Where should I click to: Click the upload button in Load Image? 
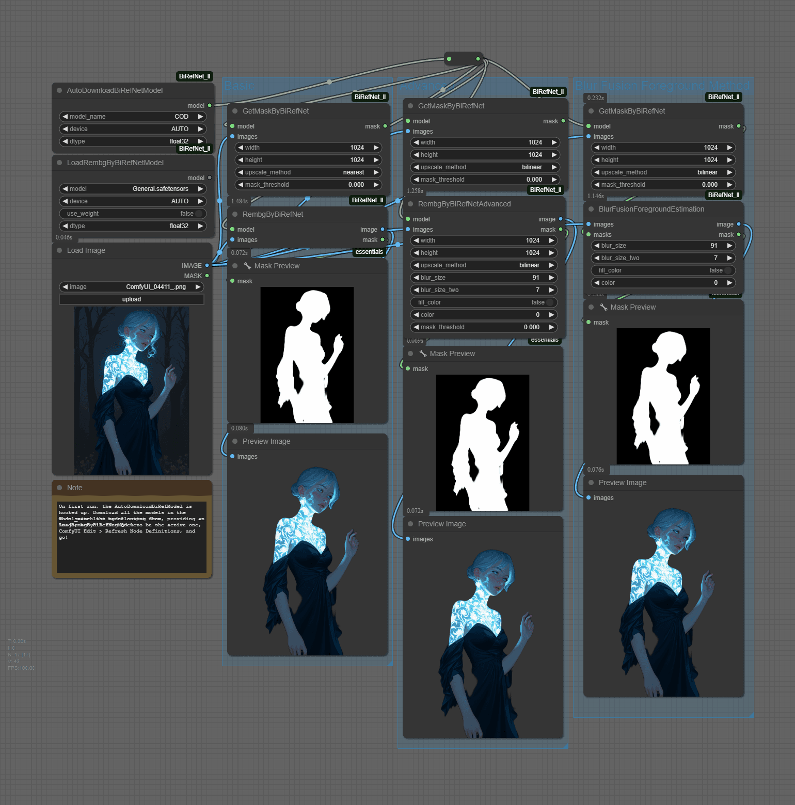tap(132, 299)
